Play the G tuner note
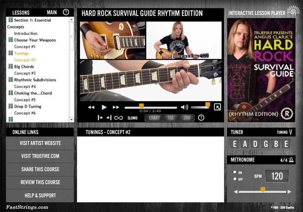This screenshot has width=303, height=212. pyautogui.click(x=266, y=144)
